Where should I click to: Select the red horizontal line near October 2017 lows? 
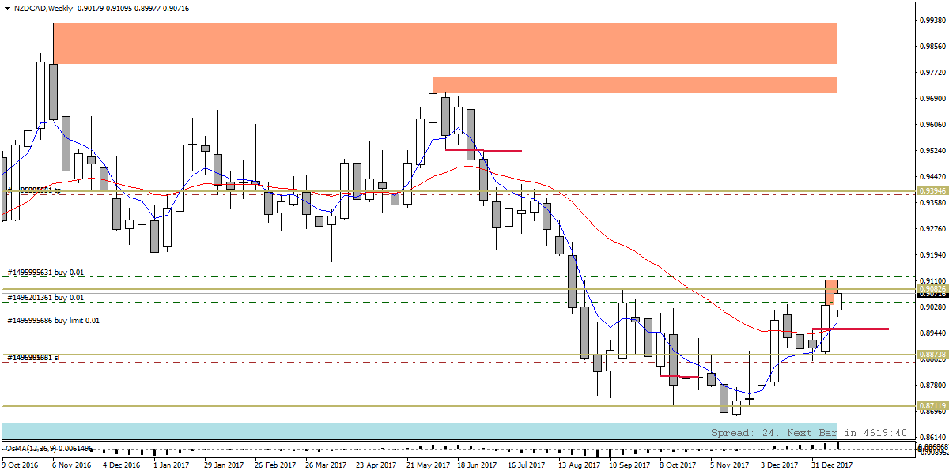click(681, 377)
